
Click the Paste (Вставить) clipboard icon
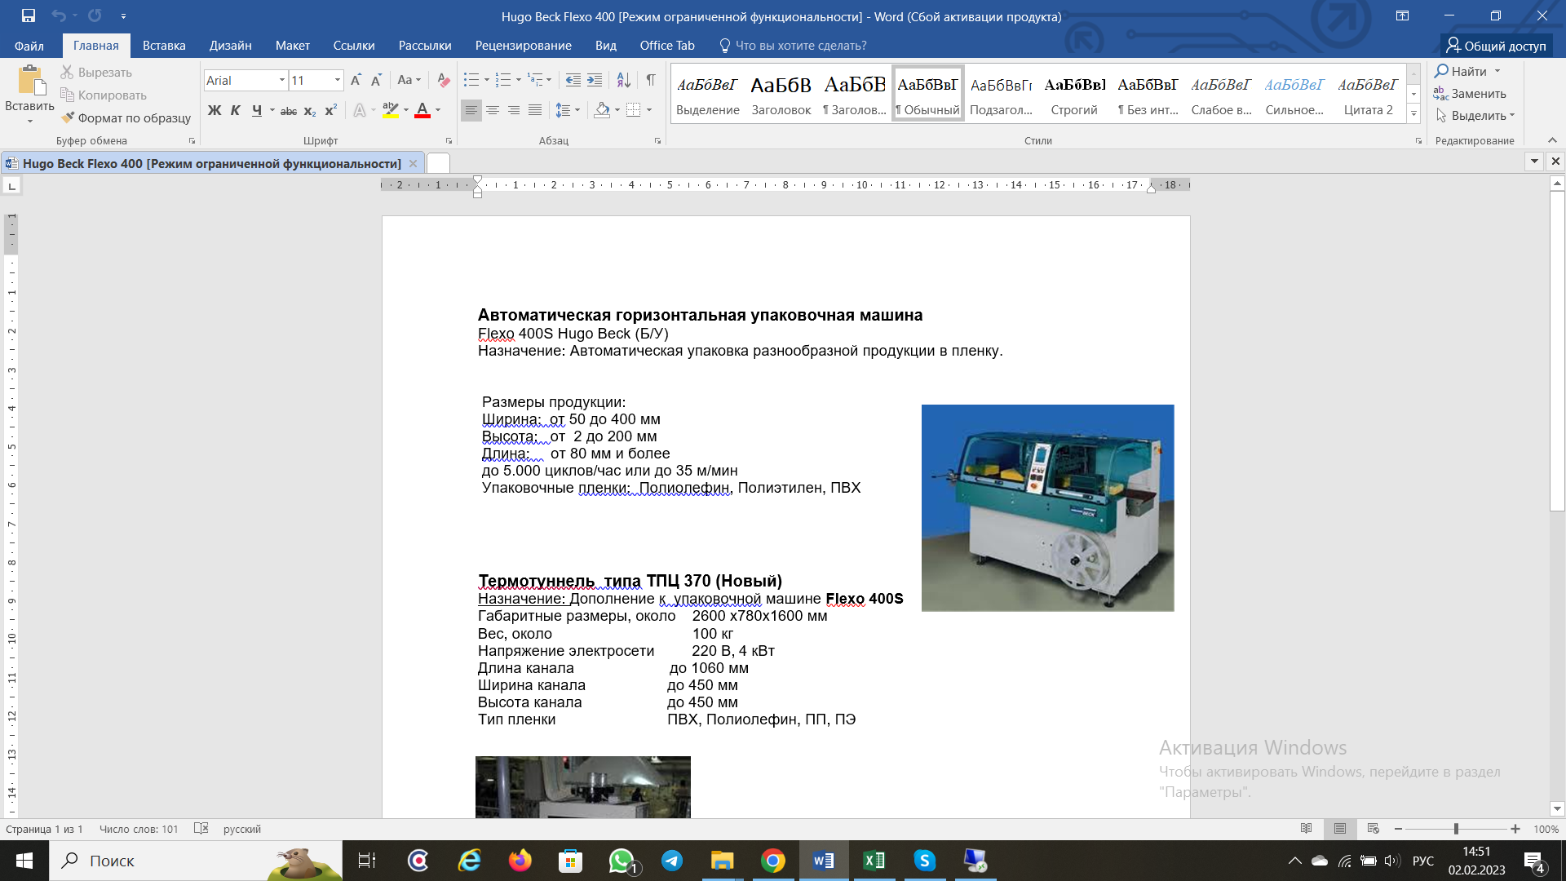30,80
